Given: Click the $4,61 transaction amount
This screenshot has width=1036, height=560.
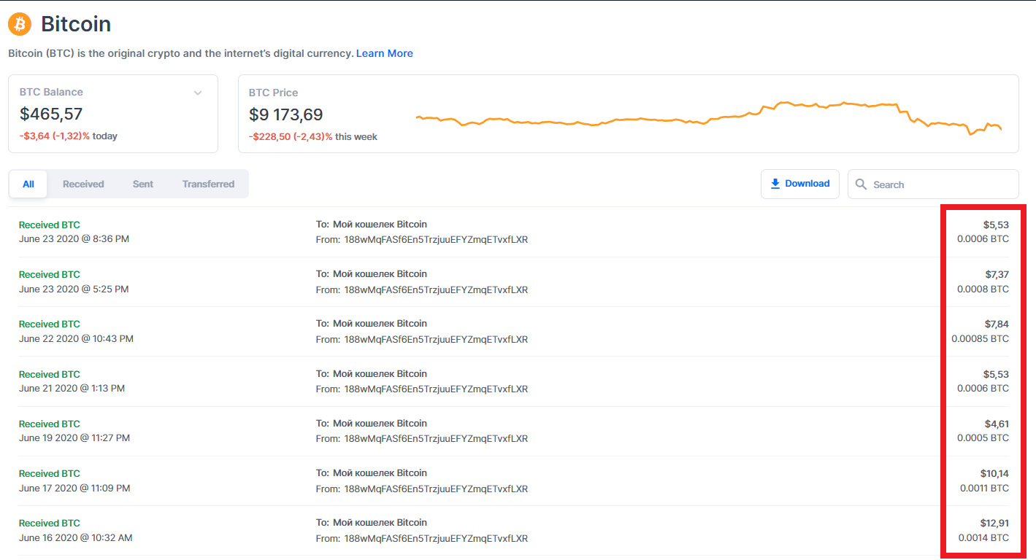Looking at the screenshot, I should [x=997, y=424].
